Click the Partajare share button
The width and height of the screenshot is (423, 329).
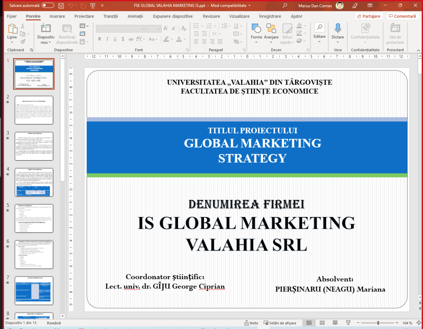369,16
